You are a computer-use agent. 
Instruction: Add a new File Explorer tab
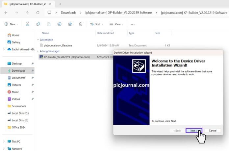tap(60, 4)
